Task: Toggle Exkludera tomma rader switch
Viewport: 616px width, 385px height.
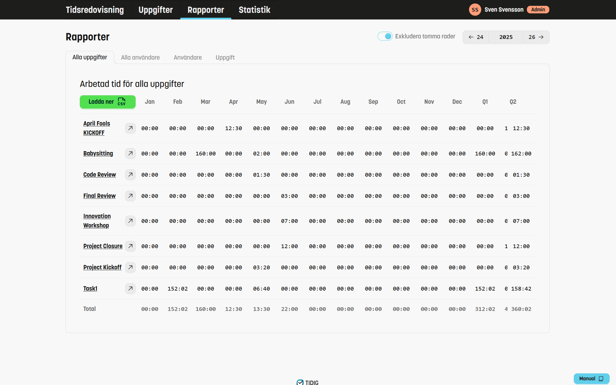Action: [x=385, y=36]
